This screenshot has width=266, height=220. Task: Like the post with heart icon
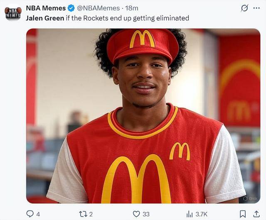point(136,214)
